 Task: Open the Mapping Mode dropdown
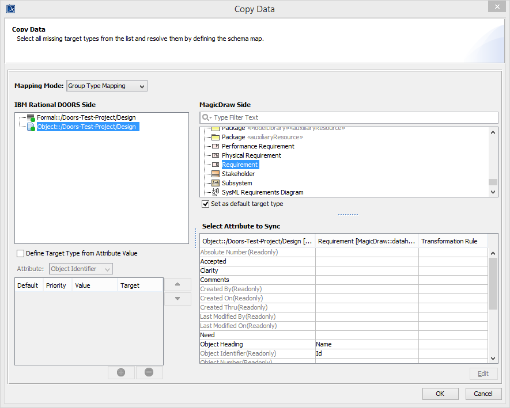point(107,86)
